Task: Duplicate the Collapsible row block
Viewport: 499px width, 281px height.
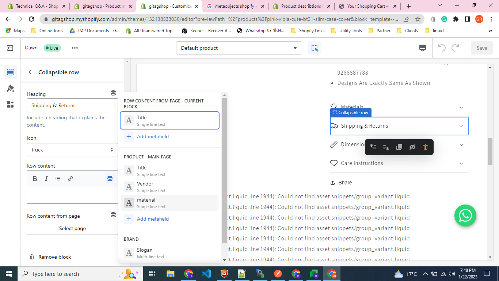Action: 399,147
